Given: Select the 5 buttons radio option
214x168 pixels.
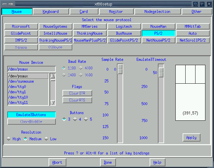Looking at the screenshot, I should pyautogui.click(x=86, y=119).
